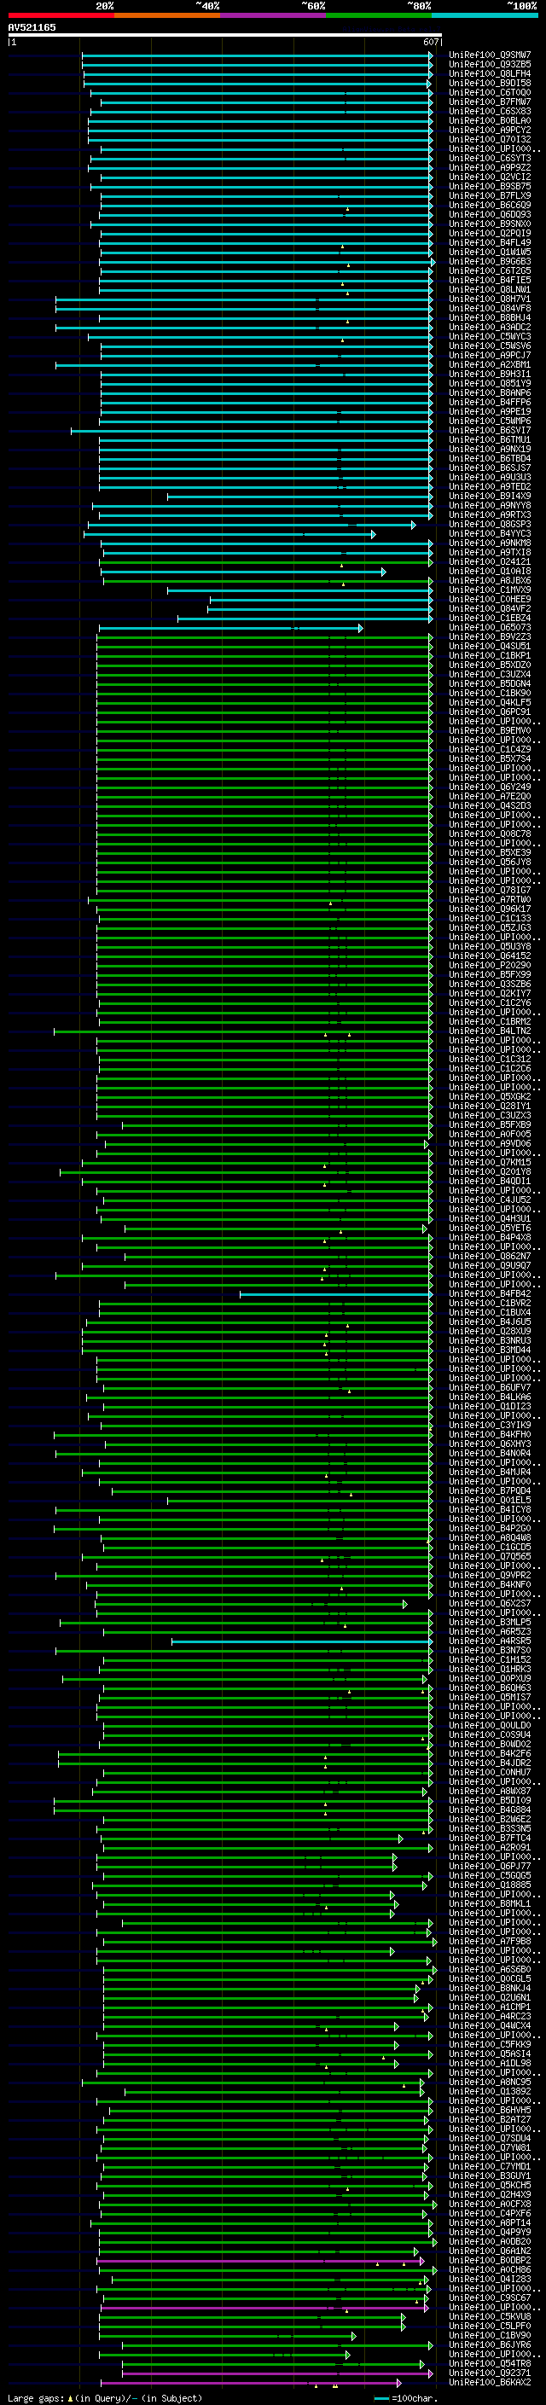Select the UniRef100_Q7KM15 label
This screenshot has width=546, height=2405.
point(490,1162)
